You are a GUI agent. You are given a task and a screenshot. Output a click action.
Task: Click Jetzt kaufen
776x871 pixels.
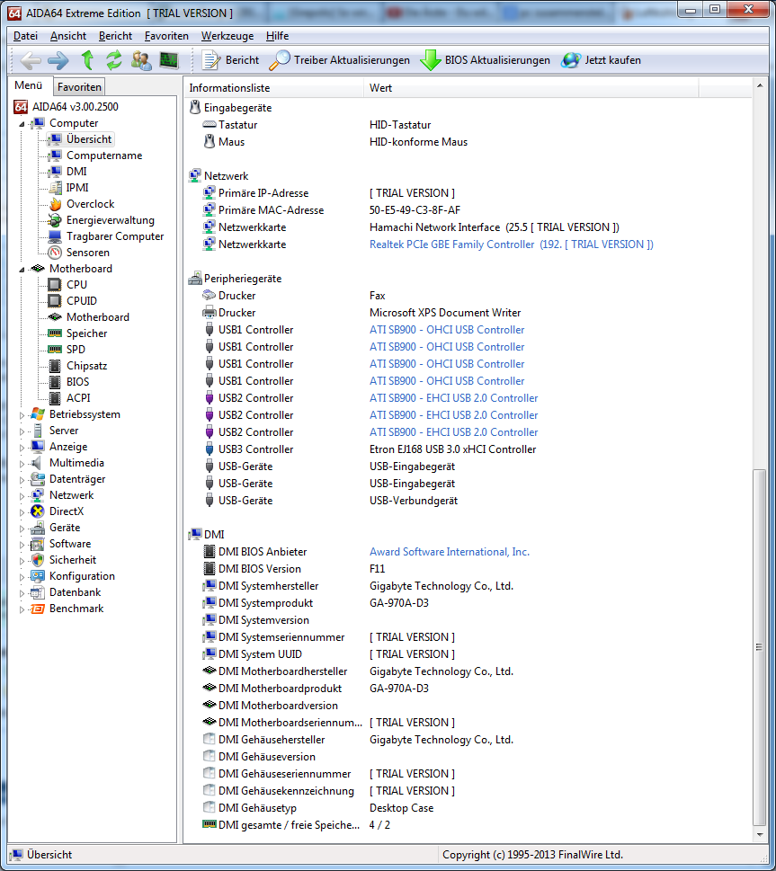[601, 60]
